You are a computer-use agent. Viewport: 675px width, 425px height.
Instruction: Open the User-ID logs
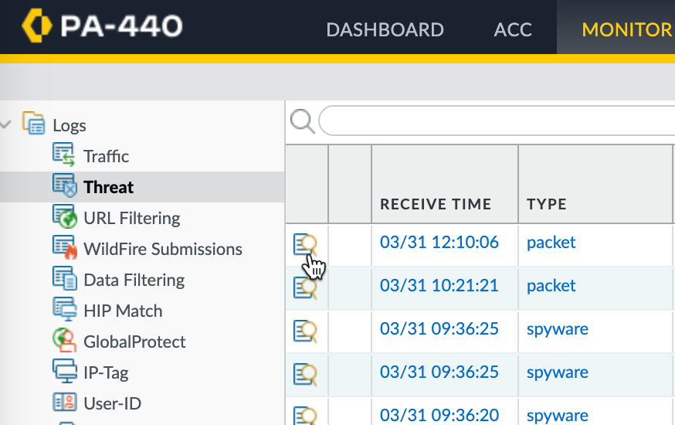click(112, 403)
